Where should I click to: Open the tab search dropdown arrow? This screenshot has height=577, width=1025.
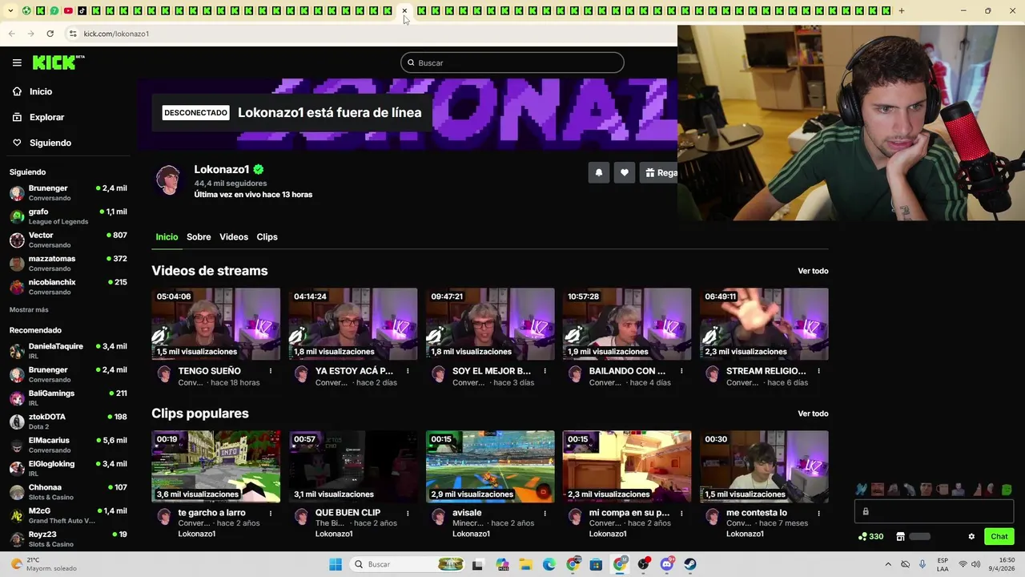(x=11, y=10)
